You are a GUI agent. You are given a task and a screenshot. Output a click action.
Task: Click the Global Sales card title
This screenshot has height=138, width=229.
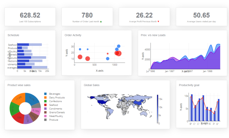point(92,85)
